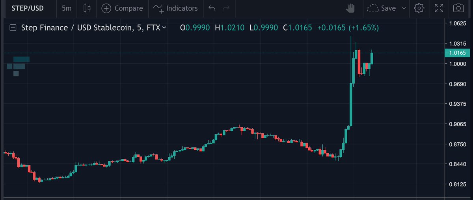The width and height of the screenshot is (473, 200).
Task: Take a chart snapshot with camera
Action: 458,8
